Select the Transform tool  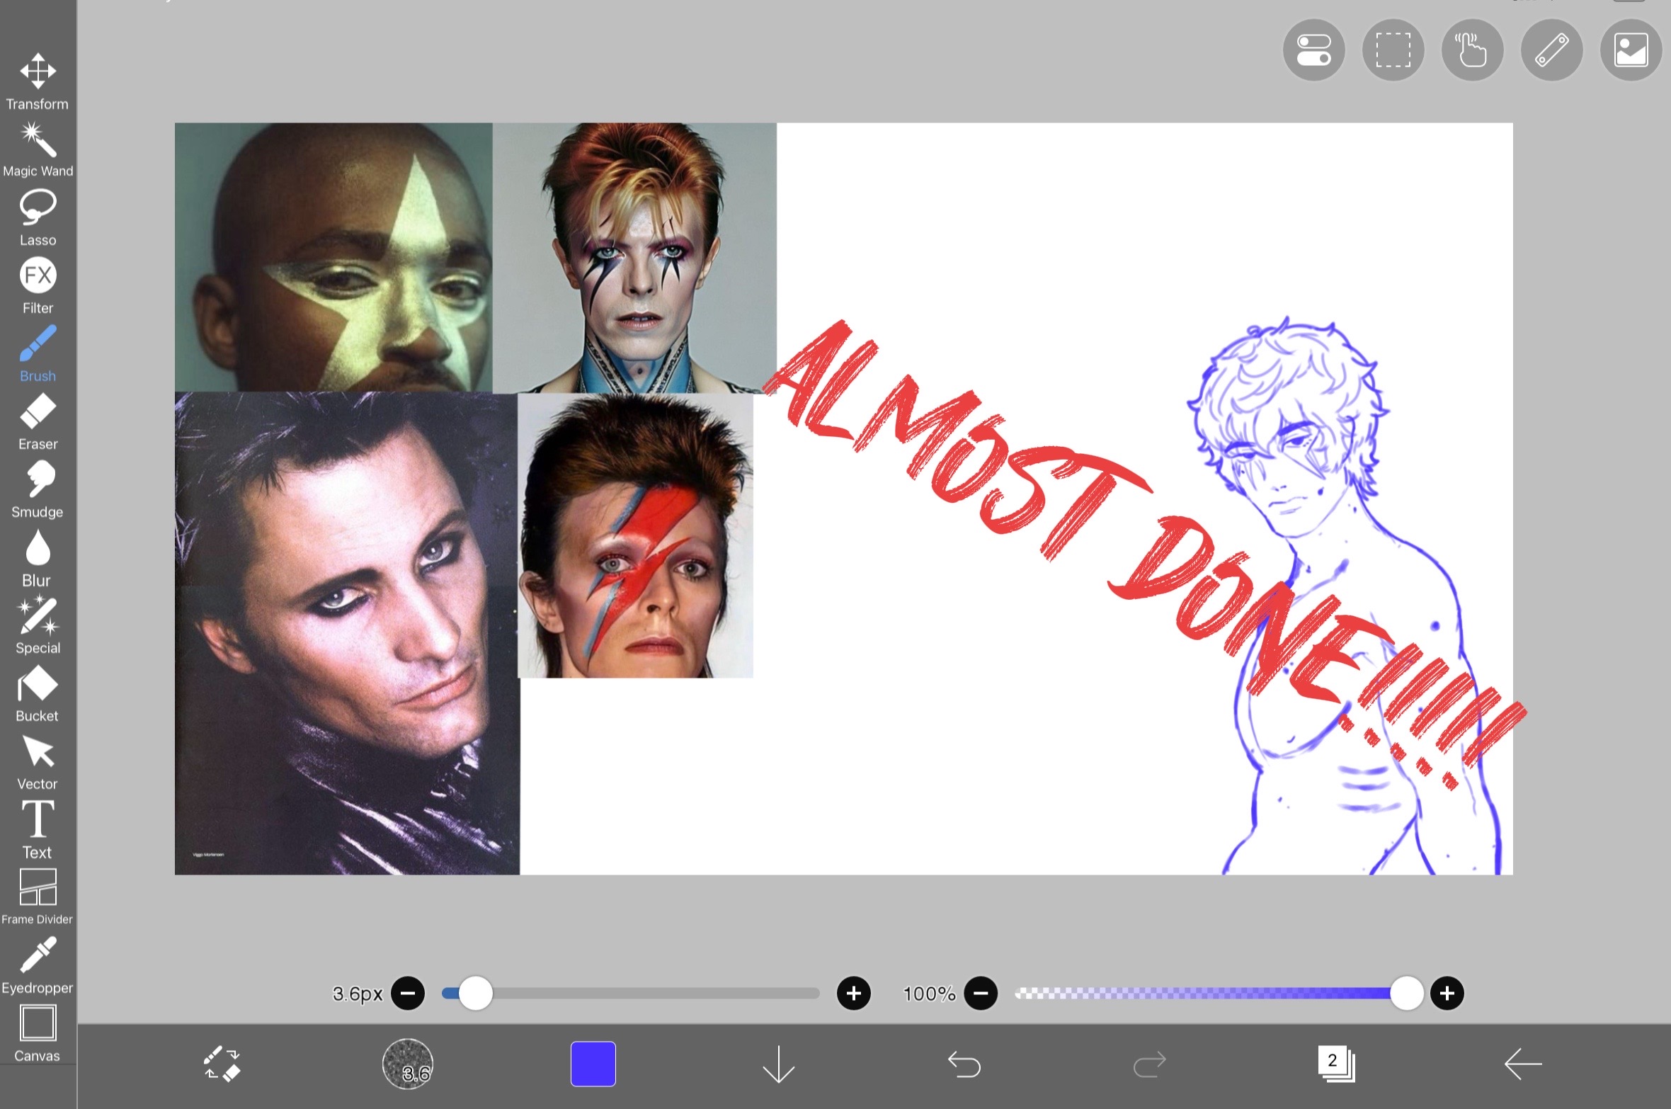(x=38, y=81)
